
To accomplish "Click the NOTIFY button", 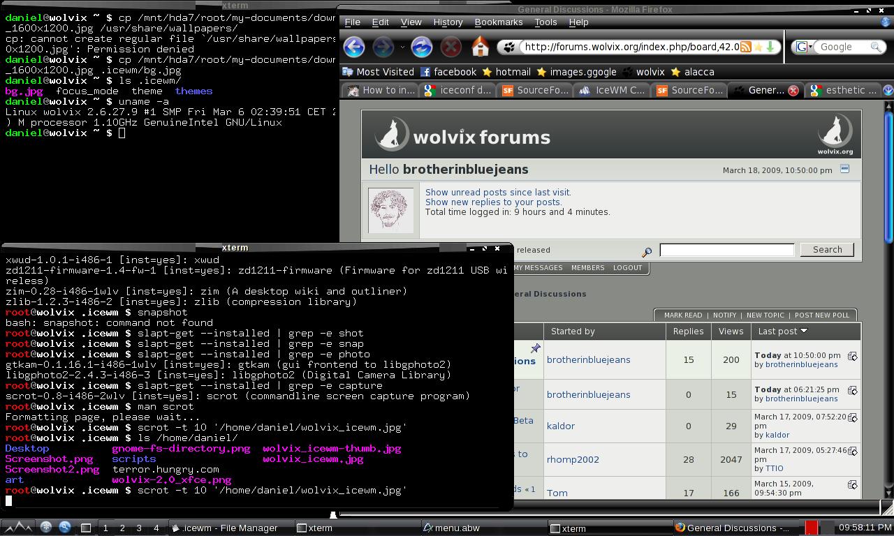I will (724, 315).
